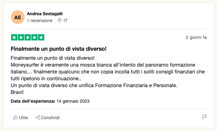Image resolution: width=218 pixels, height=131 pixels.
Task: Click the review body paragraph mentioning Moneysurfer
Action: pyautogui.click(x=108, y=75)
